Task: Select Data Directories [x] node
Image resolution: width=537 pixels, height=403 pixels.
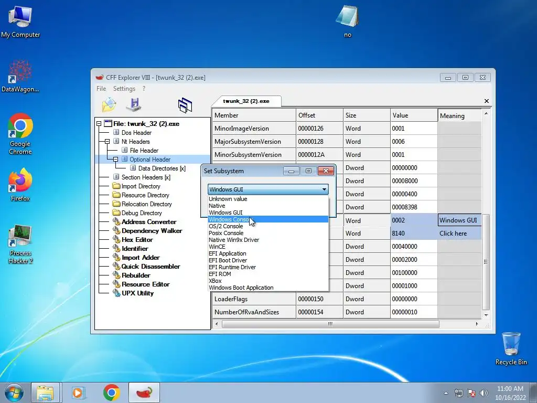Action: click(162, 168)
